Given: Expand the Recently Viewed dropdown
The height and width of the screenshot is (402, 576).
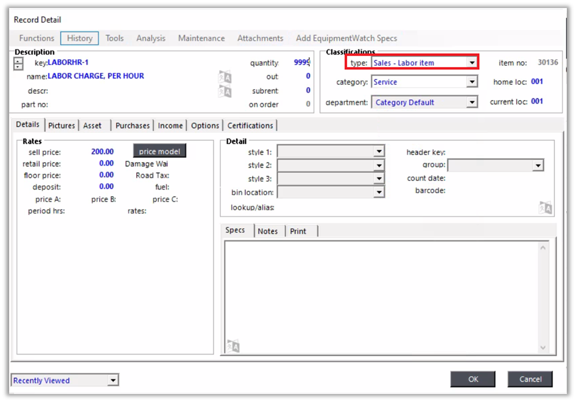Looking at the screenshot, I should [x=113, y=380].
